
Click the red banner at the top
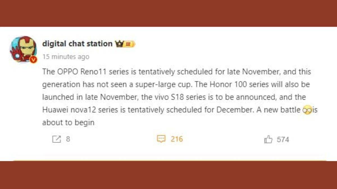[168, 13]
